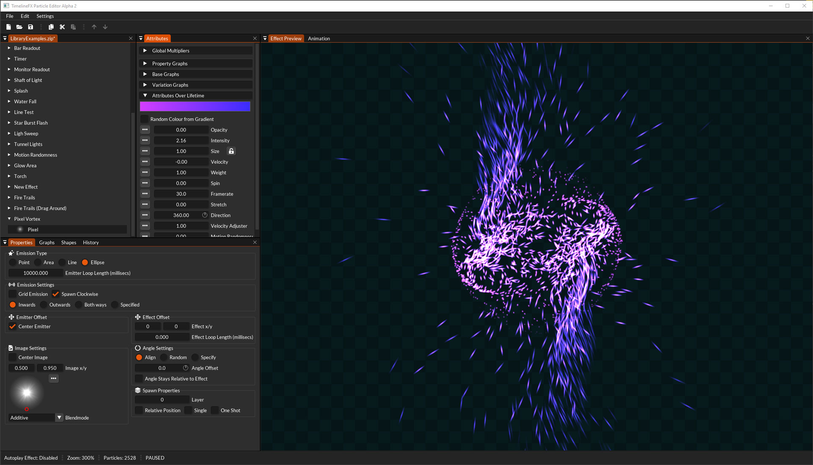Viewport: 813px width, 465px height.
Task: Select the Outwards emission radio button
Action: (x=44, y=305)
